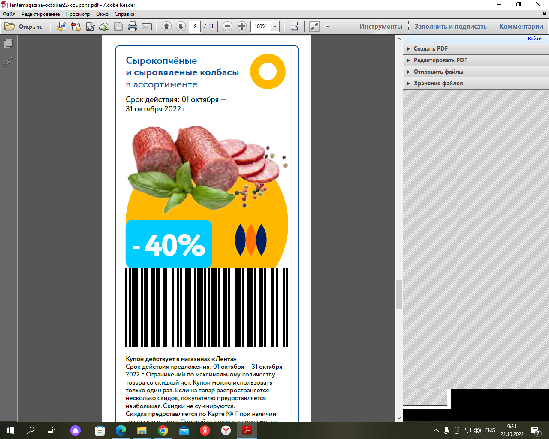Click the coupon heading Сырокопчёные
Viewport: 549px width, 439px height.
(161, 60)
